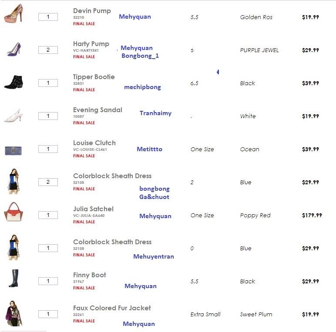Click the Julia Satchel quantity box
The width and height of the screenshot is (336, 332).
click(48, 215)
